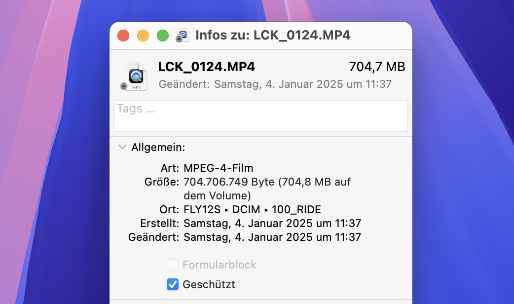Click the 100_RIDE folder in path
The height and width of the screenshot is (304, 514).
coord(296,209)
